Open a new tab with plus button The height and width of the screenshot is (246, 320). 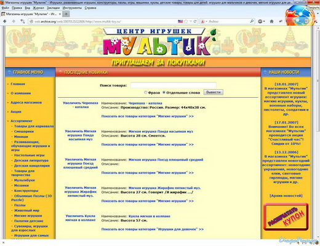point(66,14)
